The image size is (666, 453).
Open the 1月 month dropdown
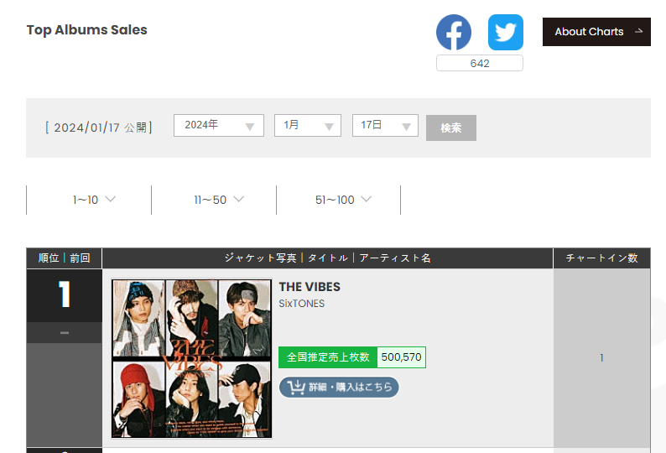(308, 125)
